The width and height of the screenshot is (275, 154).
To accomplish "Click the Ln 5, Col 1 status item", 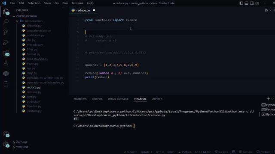I will coord(130,152).
